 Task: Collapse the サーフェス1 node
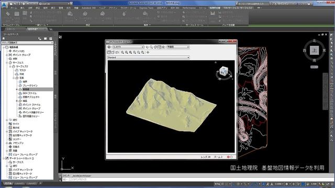(x=10, y=66)
